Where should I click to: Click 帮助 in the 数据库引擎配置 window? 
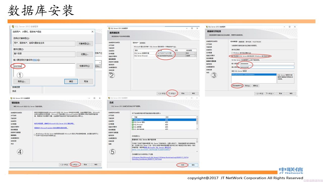point(291,94)
